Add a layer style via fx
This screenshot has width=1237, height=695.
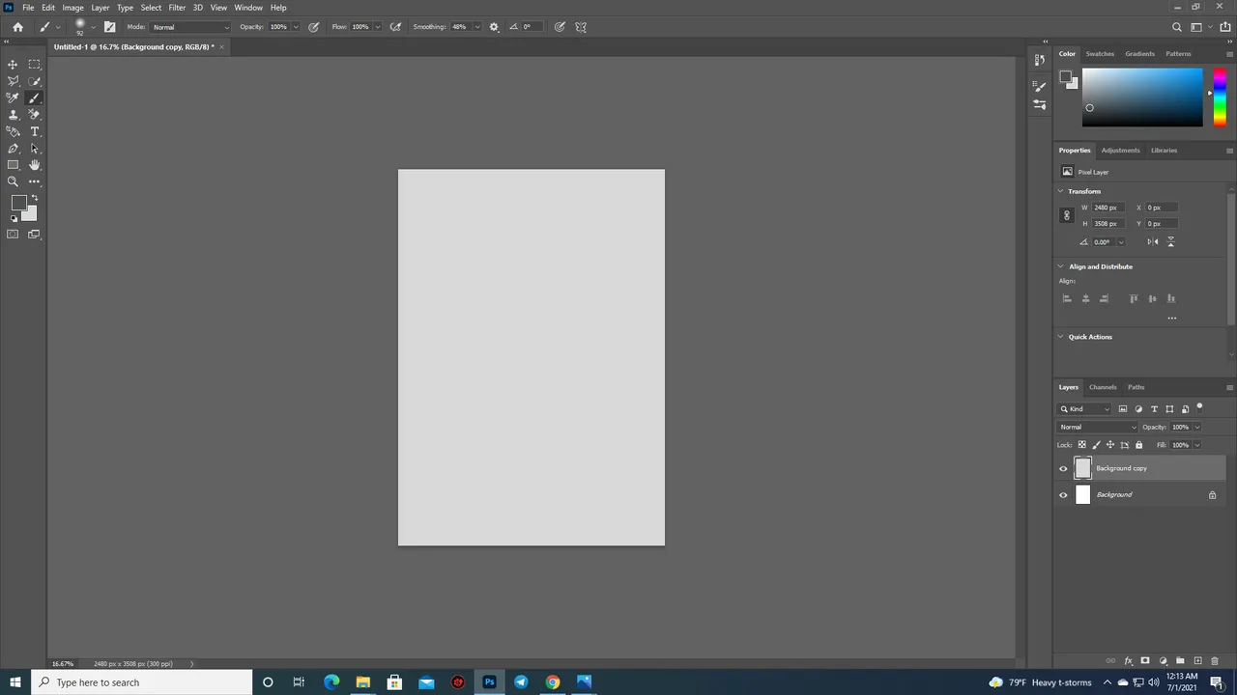point(1128,661)
